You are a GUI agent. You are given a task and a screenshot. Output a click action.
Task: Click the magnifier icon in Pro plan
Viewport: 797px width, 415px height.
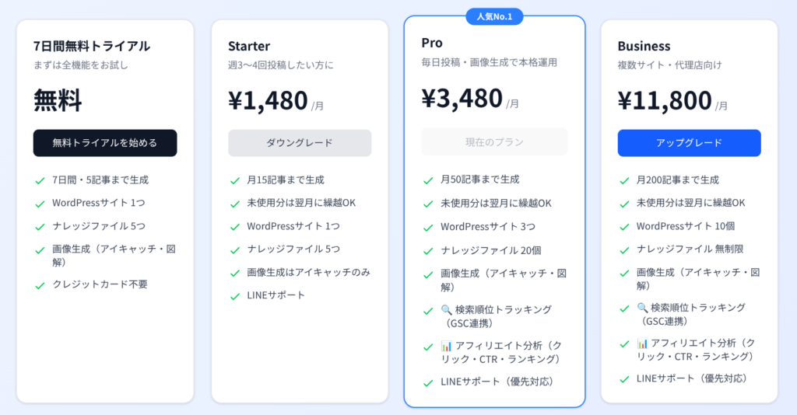pyautogui.click(x=446, y=311)
